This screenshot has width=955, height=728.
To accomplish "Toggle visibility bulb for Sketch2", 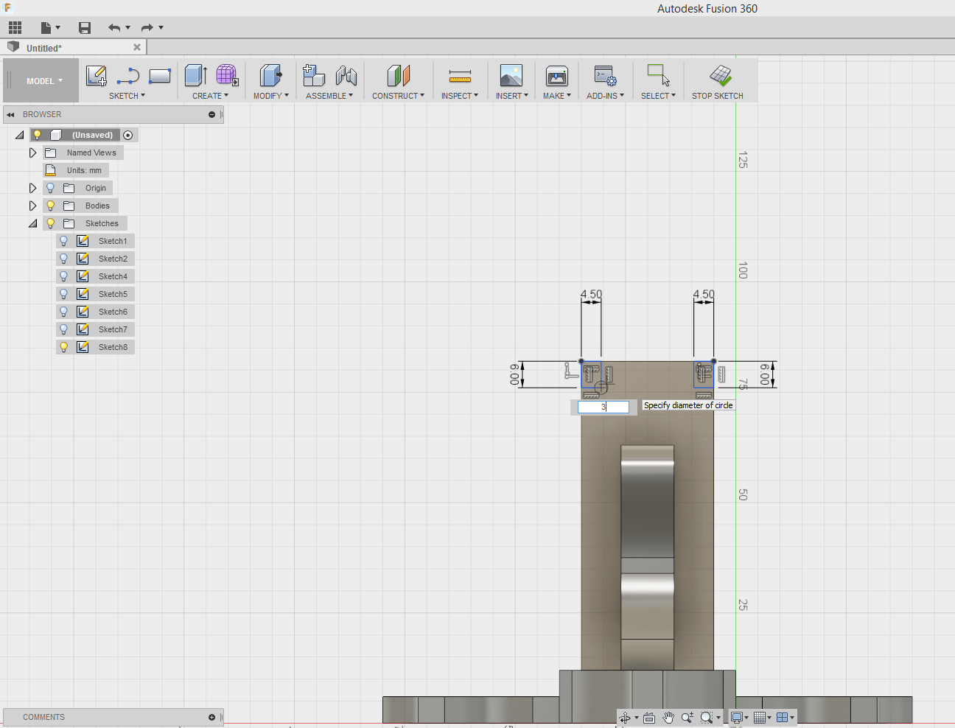I will click(x=64, y=259).
